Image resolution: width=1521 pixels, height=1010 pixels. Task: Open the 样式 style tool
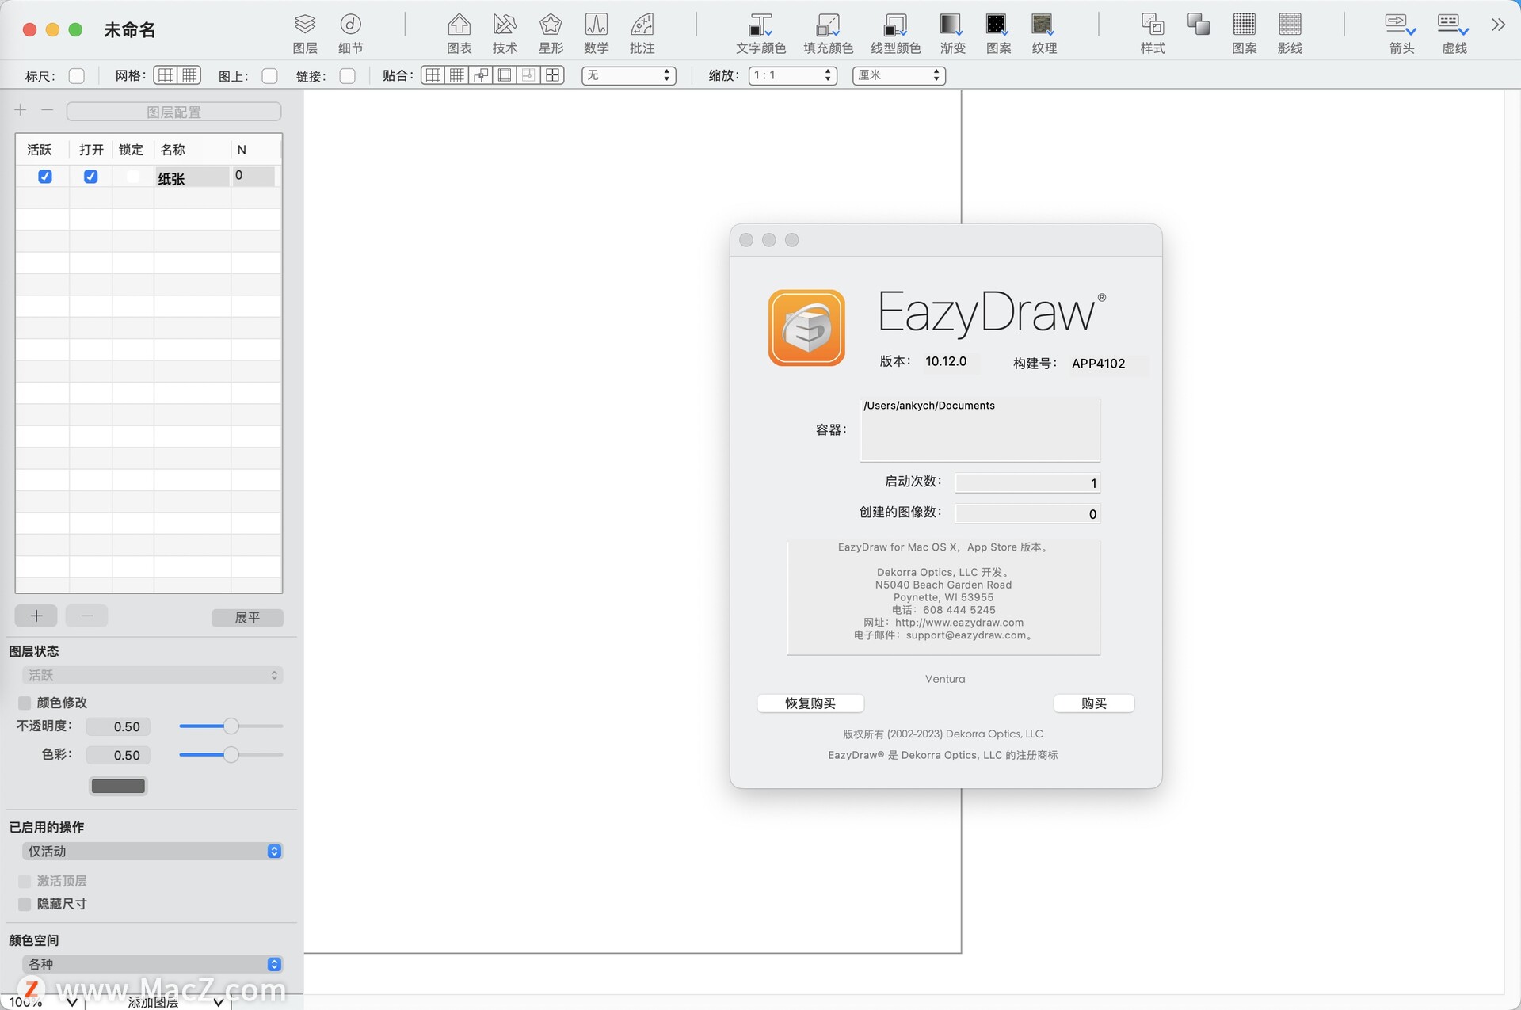coord(1153,33)
